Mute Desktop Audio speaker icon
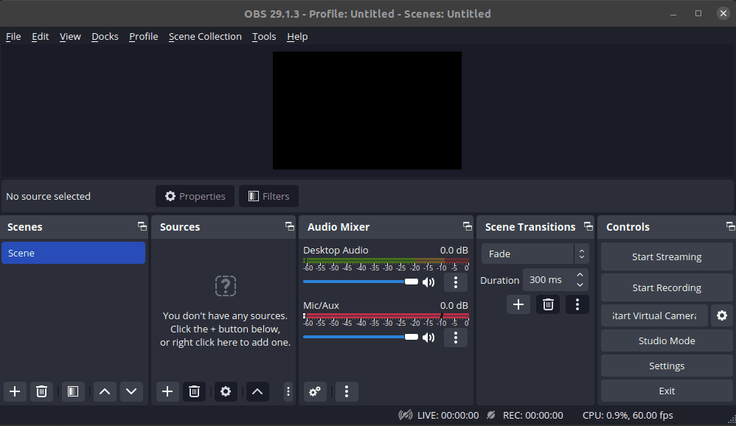Screen dimensions: 736x426 coord(428,282)
